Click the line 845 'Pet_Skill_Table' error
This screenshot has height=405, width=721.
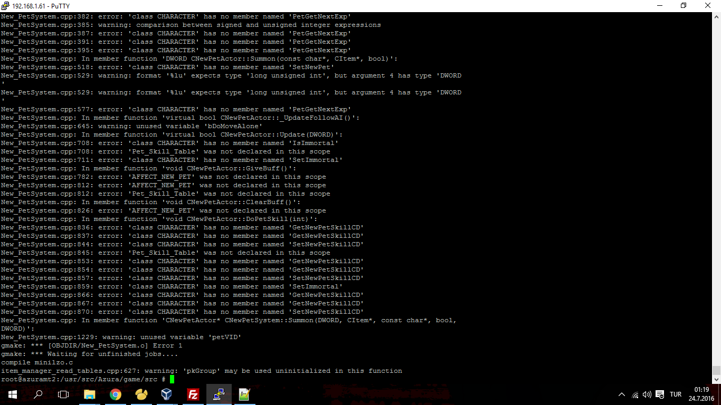[166, 253]
